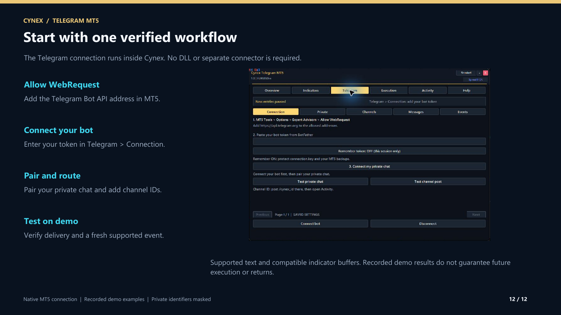Switch to the Private sub-tab

pos(322,112)
